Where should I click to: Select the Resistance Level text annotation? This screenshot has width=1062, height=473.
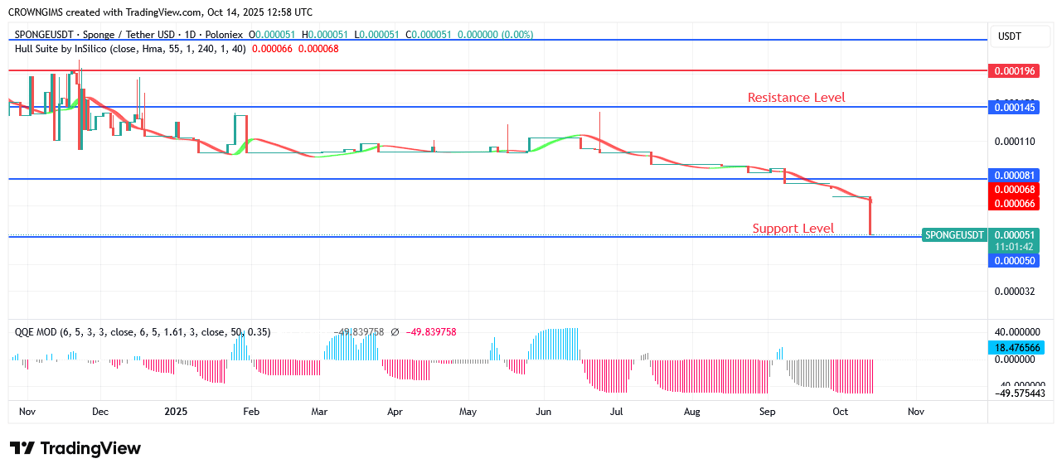796,98
